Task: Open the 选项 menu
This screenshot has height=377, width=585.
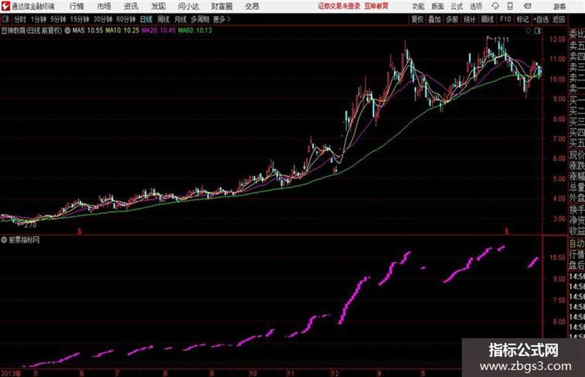Action: [x=475, y=6]
